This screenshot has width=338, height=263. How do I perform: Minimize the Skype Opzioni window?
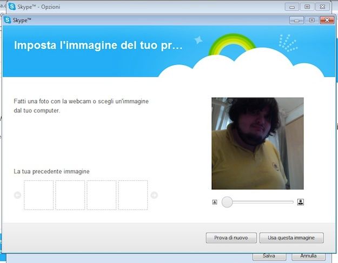(292, 7)
